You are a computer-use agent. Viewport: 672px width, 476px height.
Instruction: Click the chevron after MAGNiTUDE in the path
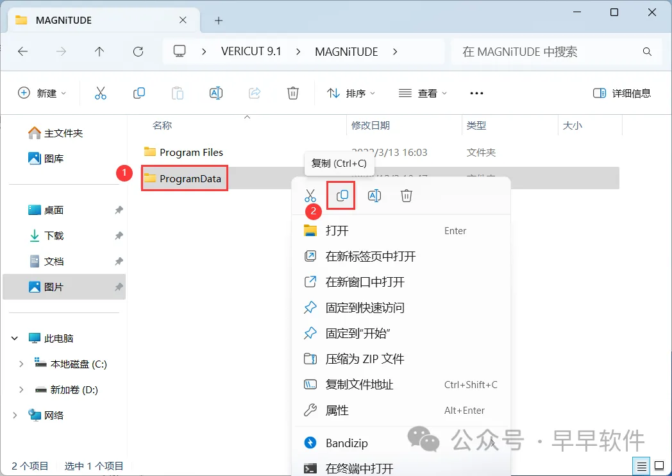395,52
